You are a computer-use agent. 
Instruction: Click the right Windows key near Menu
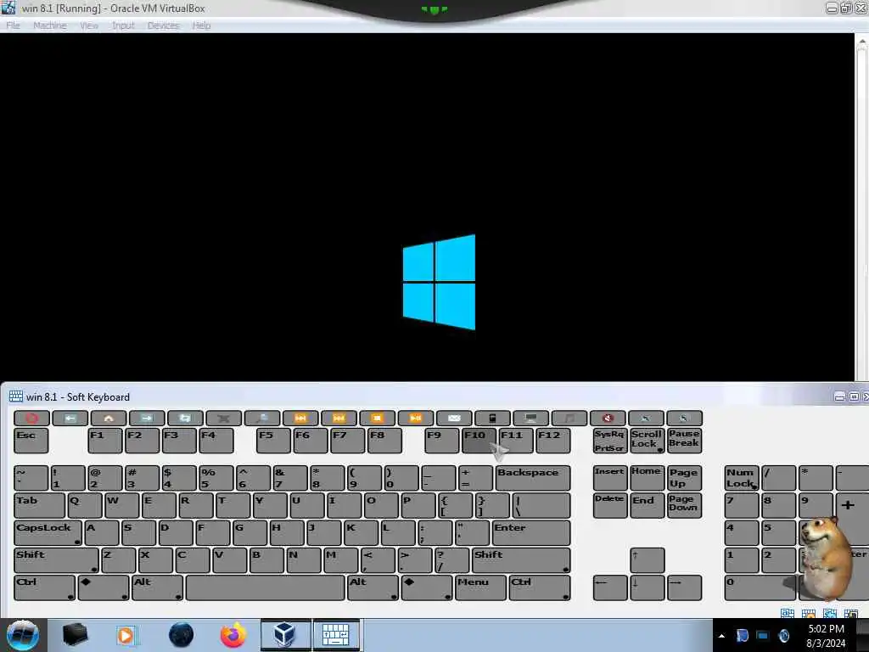pos(426,587)
